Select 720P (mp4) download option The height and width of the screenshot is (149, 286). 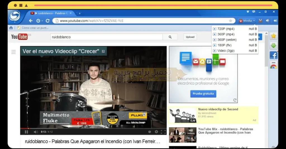click(235, 29)
